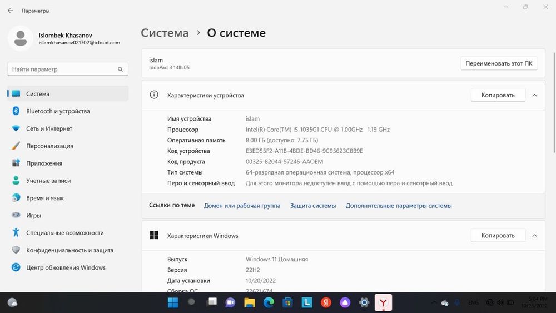This screenshot has width=556, height=313.
Task: Click the microphone tray icon
Action: point(458,302)
